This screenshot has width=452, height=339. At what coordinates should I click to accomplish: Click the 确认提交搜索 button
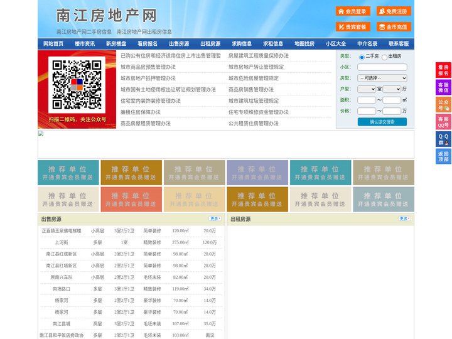coord(382,122)
